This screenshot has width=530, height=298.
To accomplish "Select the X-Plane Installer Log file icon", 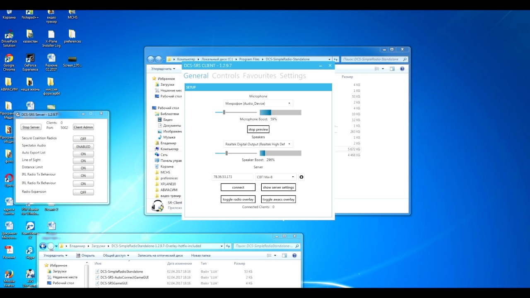I will [x=51, y=38].
